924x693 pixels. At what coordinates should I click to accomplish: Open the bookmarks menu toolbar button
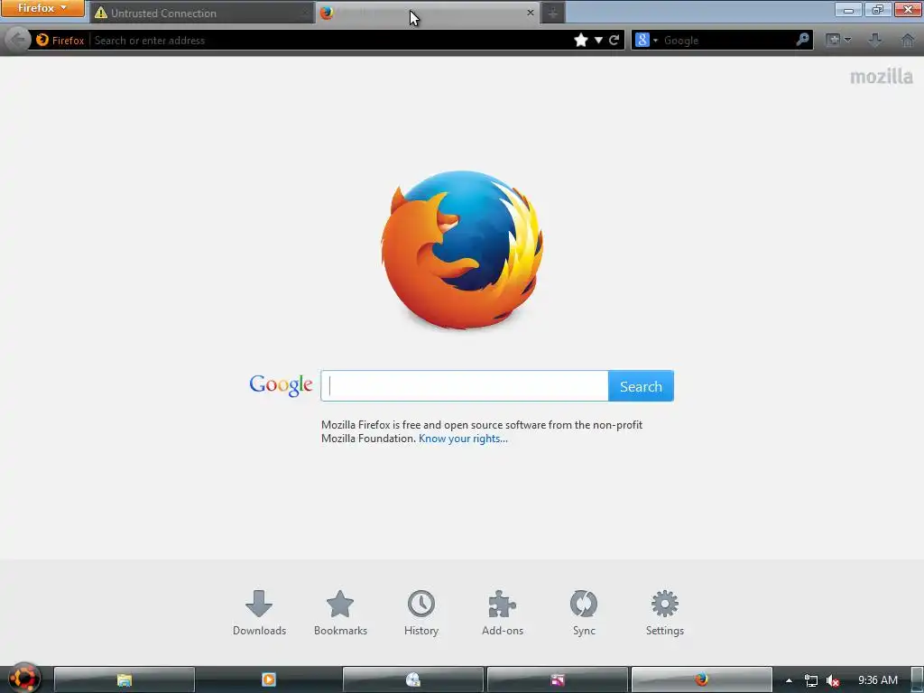click(x=837, y=40)
